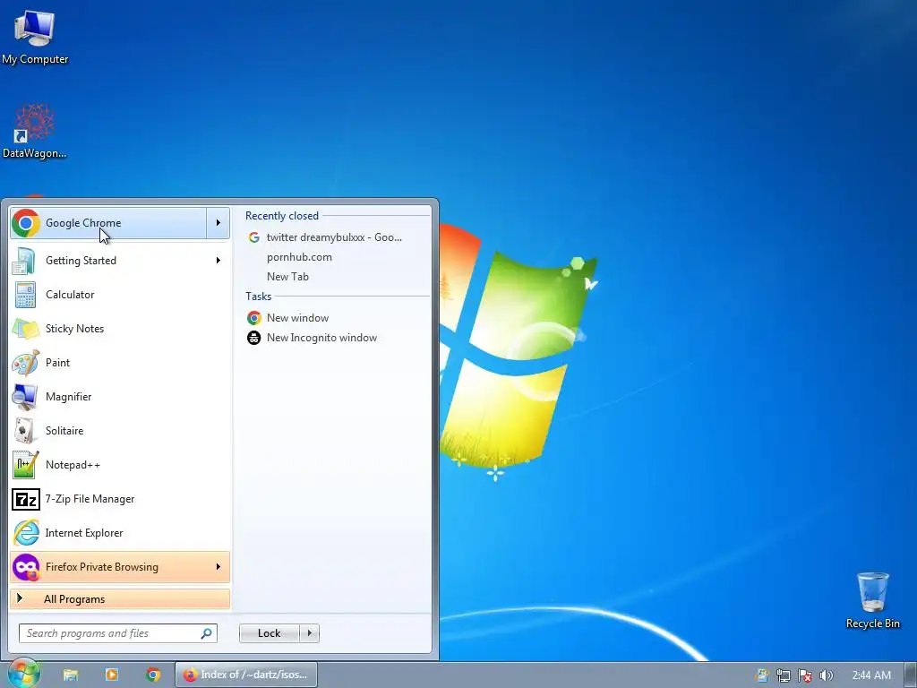Open Windows Explorer from the taskbar
This screenshot has height=688, width=917.
click(71, 675)
